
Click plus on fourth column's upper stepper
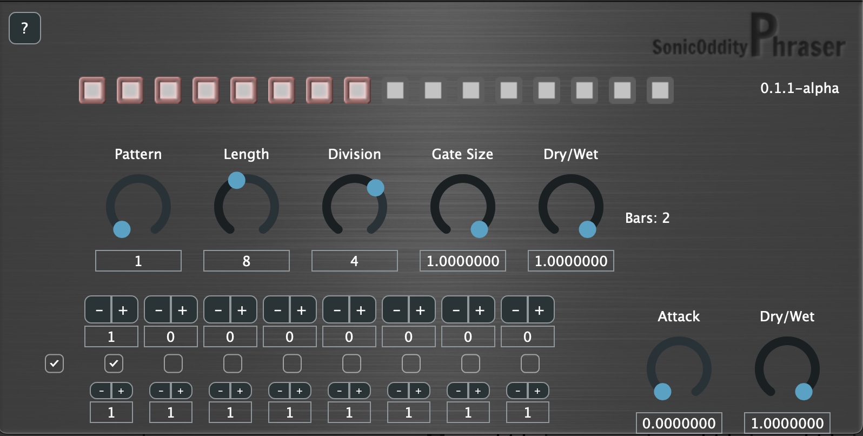303,310
